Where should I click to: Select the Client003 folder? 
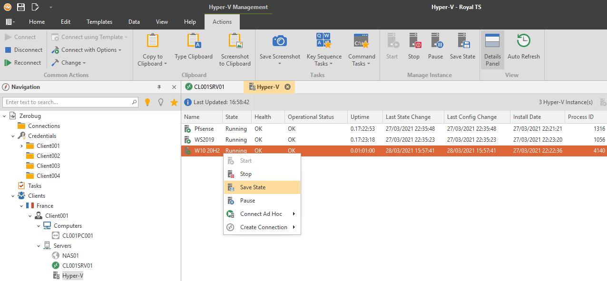[x=48, y=166]
